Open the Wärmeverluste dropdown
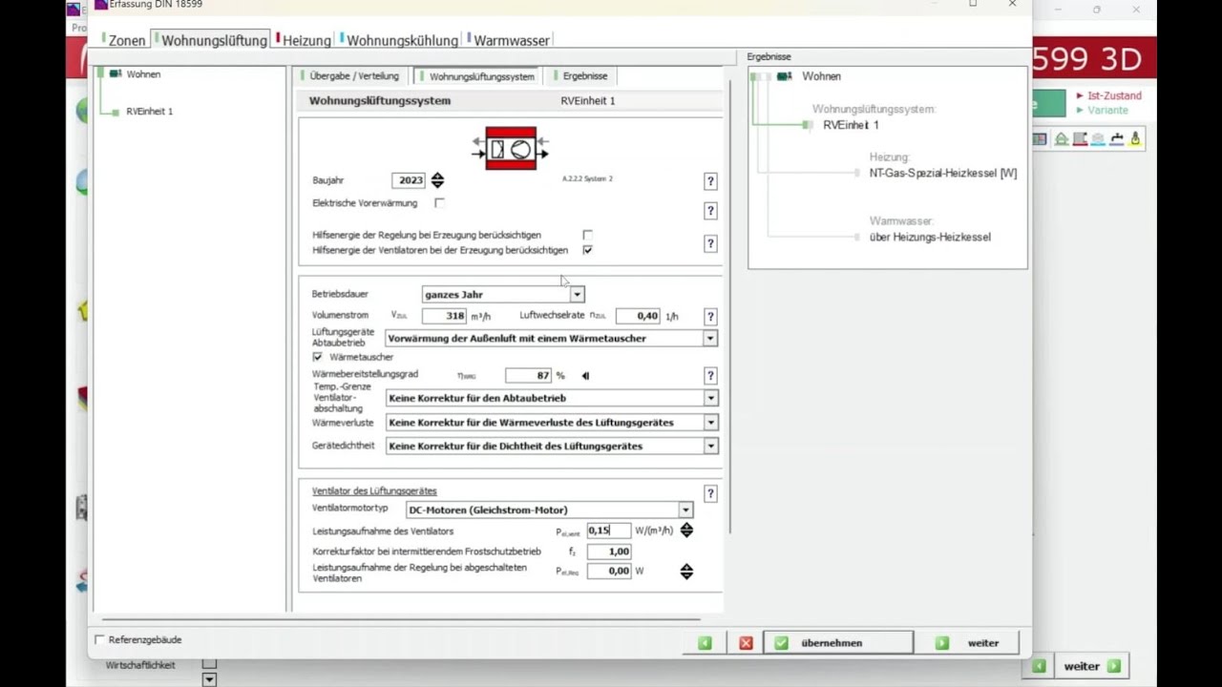 point(710,422)
